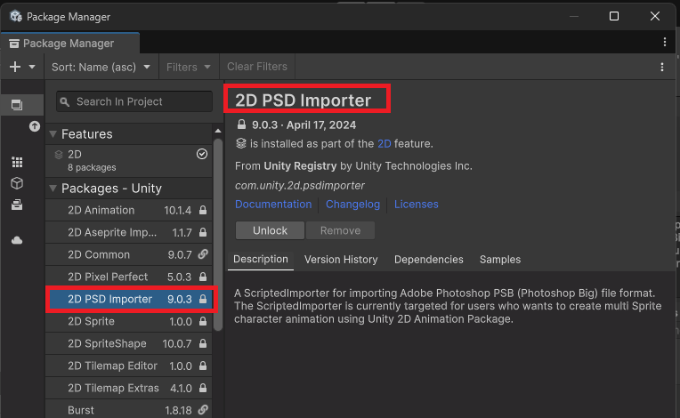This screenshot has width=680, height=418.
Task: Click the installed checkmark on 2D feature
Action: click(202, 154)
